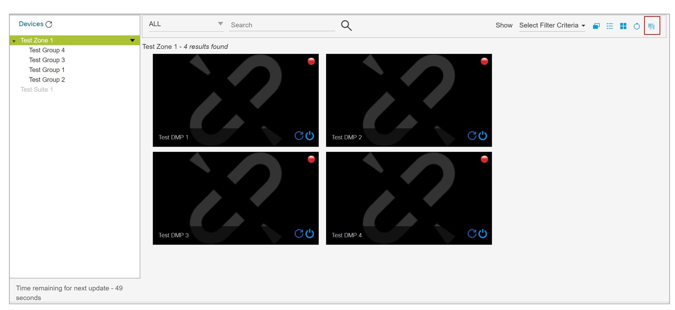
Task: Click the '4 results found' text
Action: 206,47
